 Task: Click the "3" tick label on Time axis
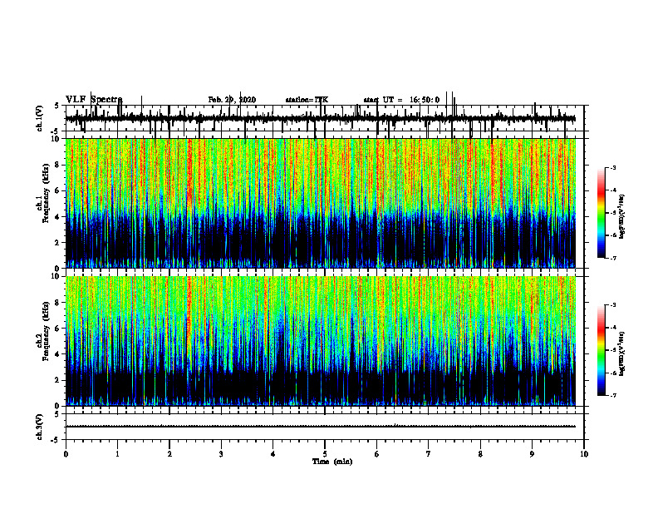tap(221, 454)
